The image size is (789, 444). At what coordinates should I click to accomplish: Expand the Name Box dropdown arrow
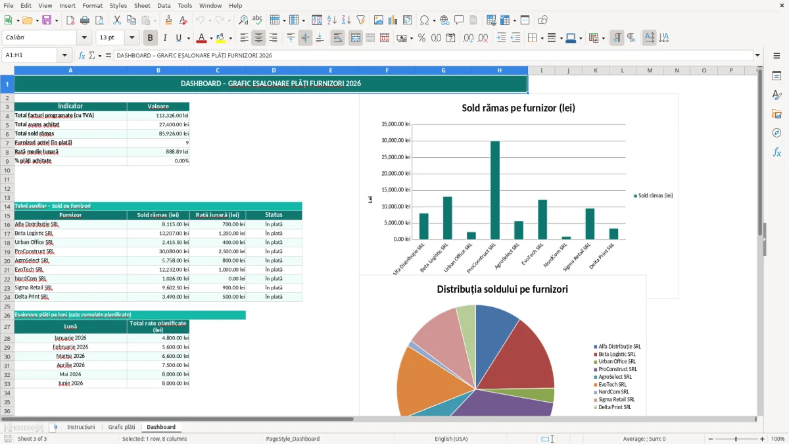click(x=64, y=56)
